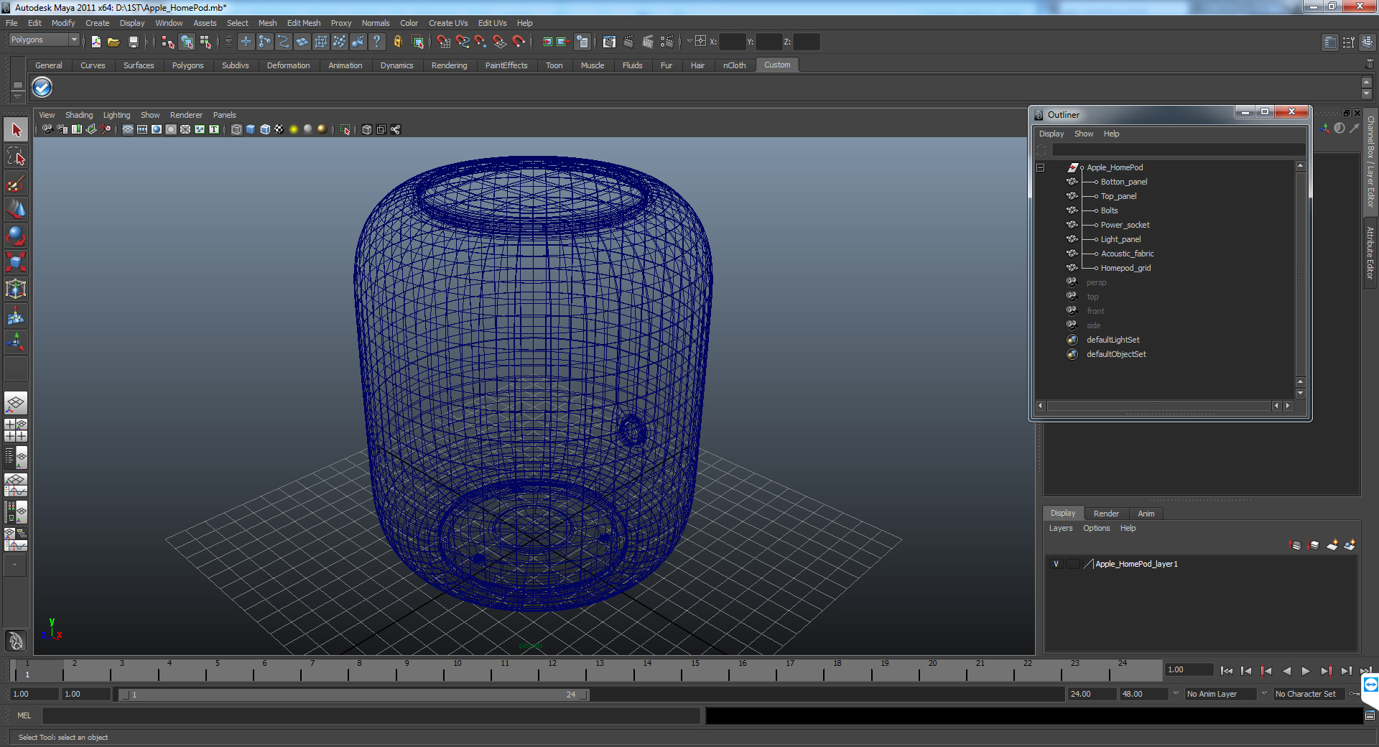Screen dimensions: 1379x747
Task: Click the custom shelf checkmark button
Action: tap(42, 88)
